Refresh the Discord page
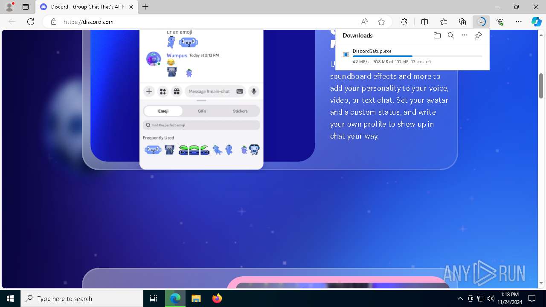The width and height of the screenshot is (546, 307). (31, 22)
